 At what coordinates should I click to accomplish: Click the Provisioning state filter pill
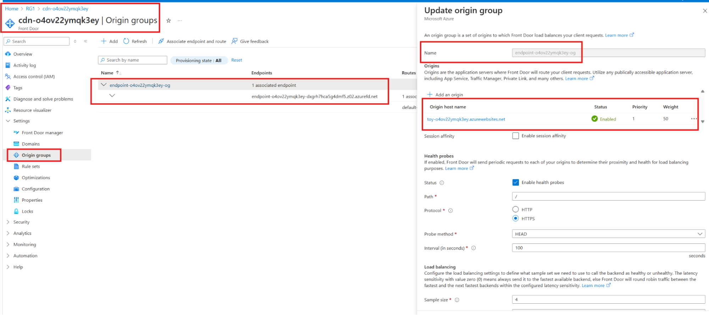click(199, 61)
